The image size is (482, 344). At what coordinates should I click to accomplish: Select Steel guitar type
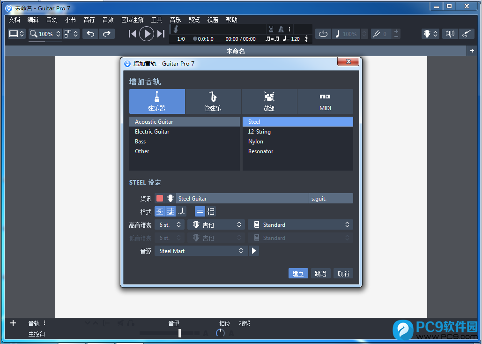point(298,121)
